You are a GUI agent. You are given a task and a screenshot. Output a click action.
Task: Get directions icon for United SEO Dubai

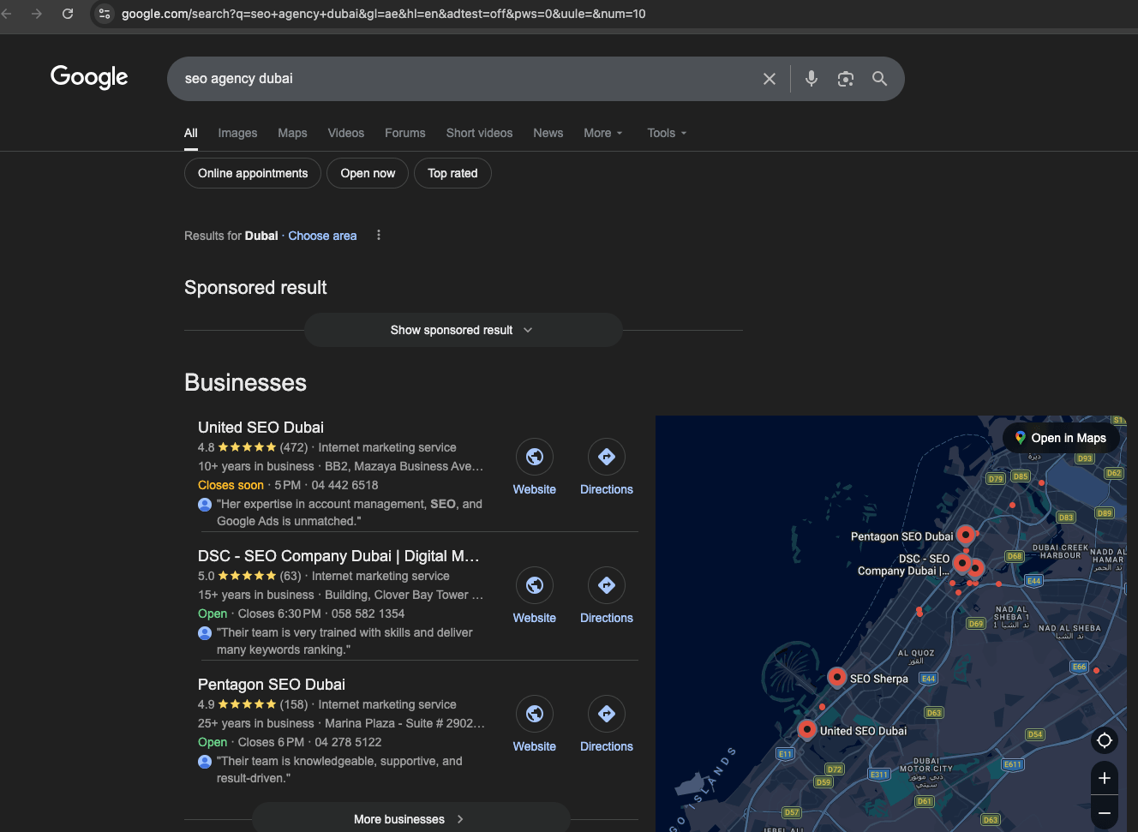(x=607, y=457)
